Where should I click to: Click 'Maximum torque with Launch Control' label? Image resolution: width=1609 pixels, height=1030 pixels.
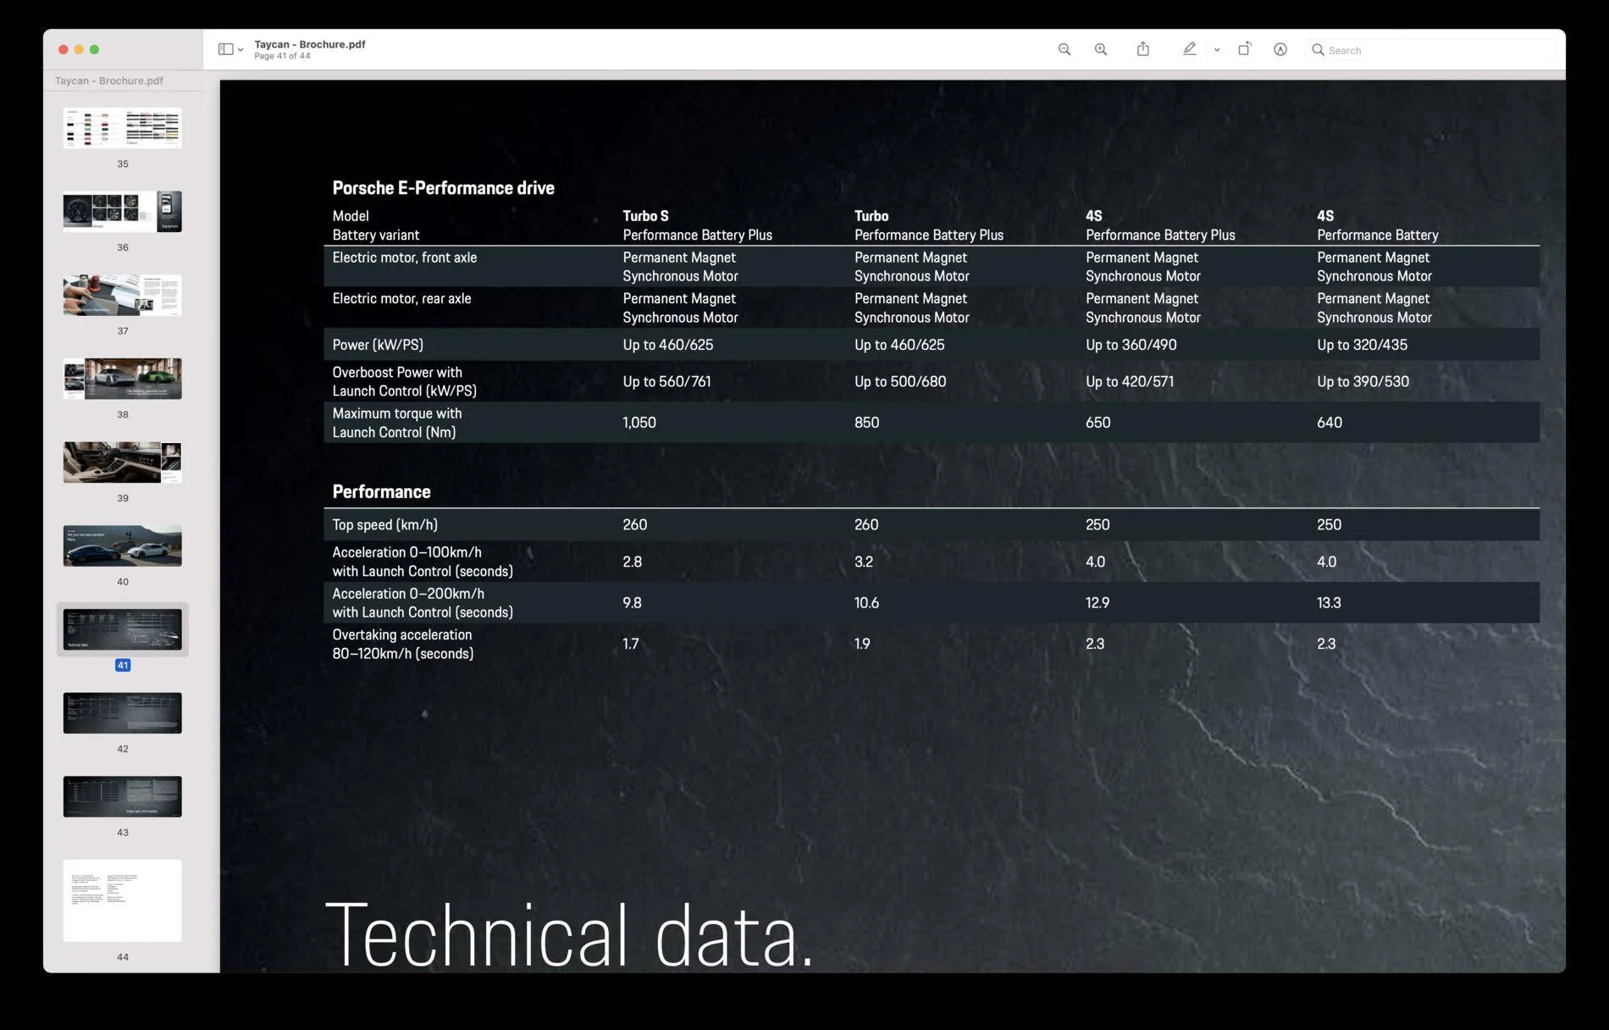pos(396,423)
